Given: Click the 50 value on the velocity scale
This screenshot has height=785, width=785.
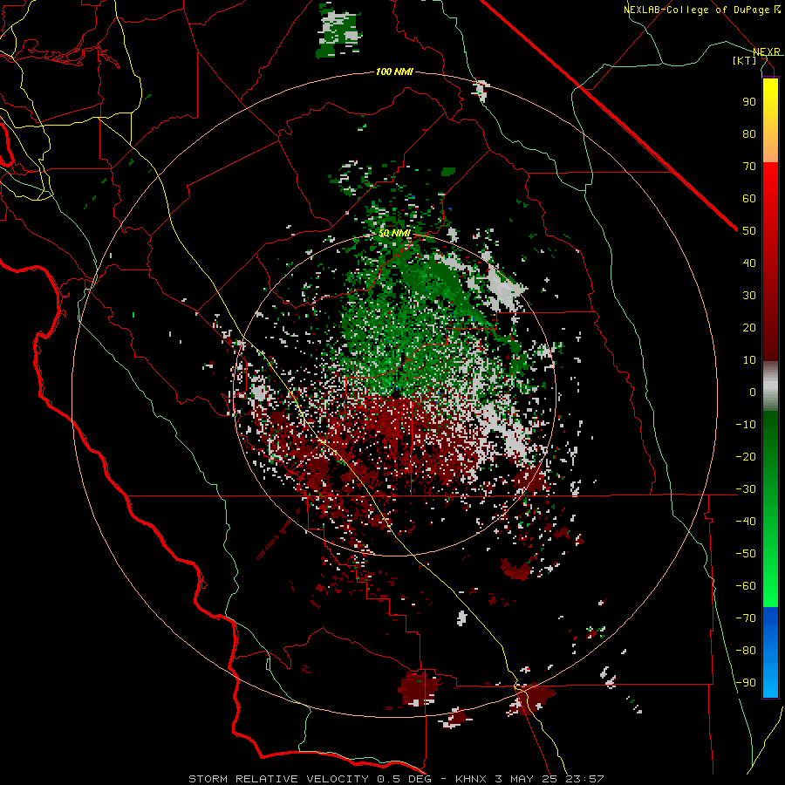Looking at the screenshot, I should pyautogui.click(x=749, y=231).
